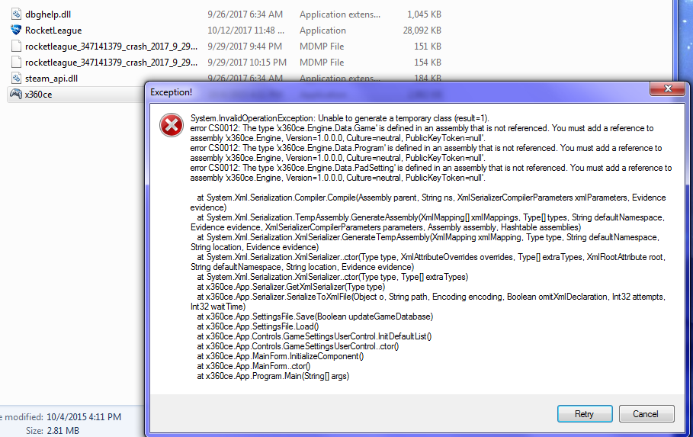Click crash file name dated 9/29/2017 10:15 PM

point(111,63)
